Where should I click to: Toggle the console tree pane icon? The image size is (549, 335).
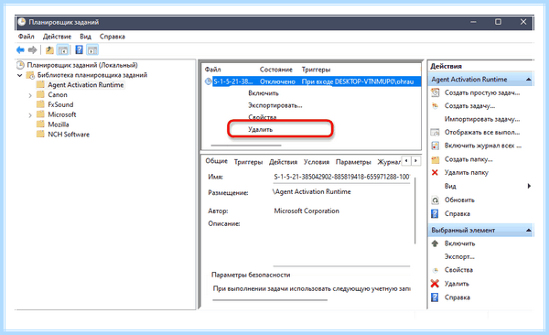point(62,50)
